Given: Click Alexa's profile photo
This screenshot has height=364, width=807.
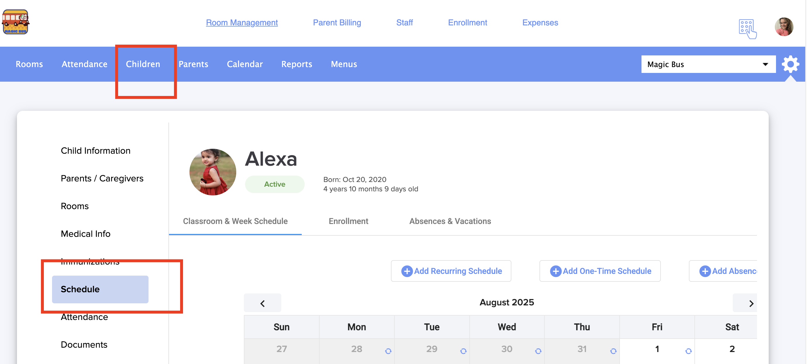Looking at the screenshot, I should click(213, 172).
